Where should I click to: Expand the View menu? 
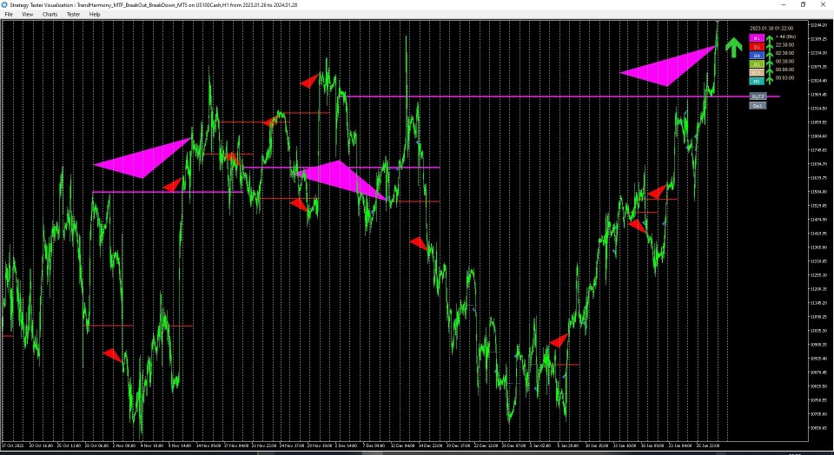28,14
